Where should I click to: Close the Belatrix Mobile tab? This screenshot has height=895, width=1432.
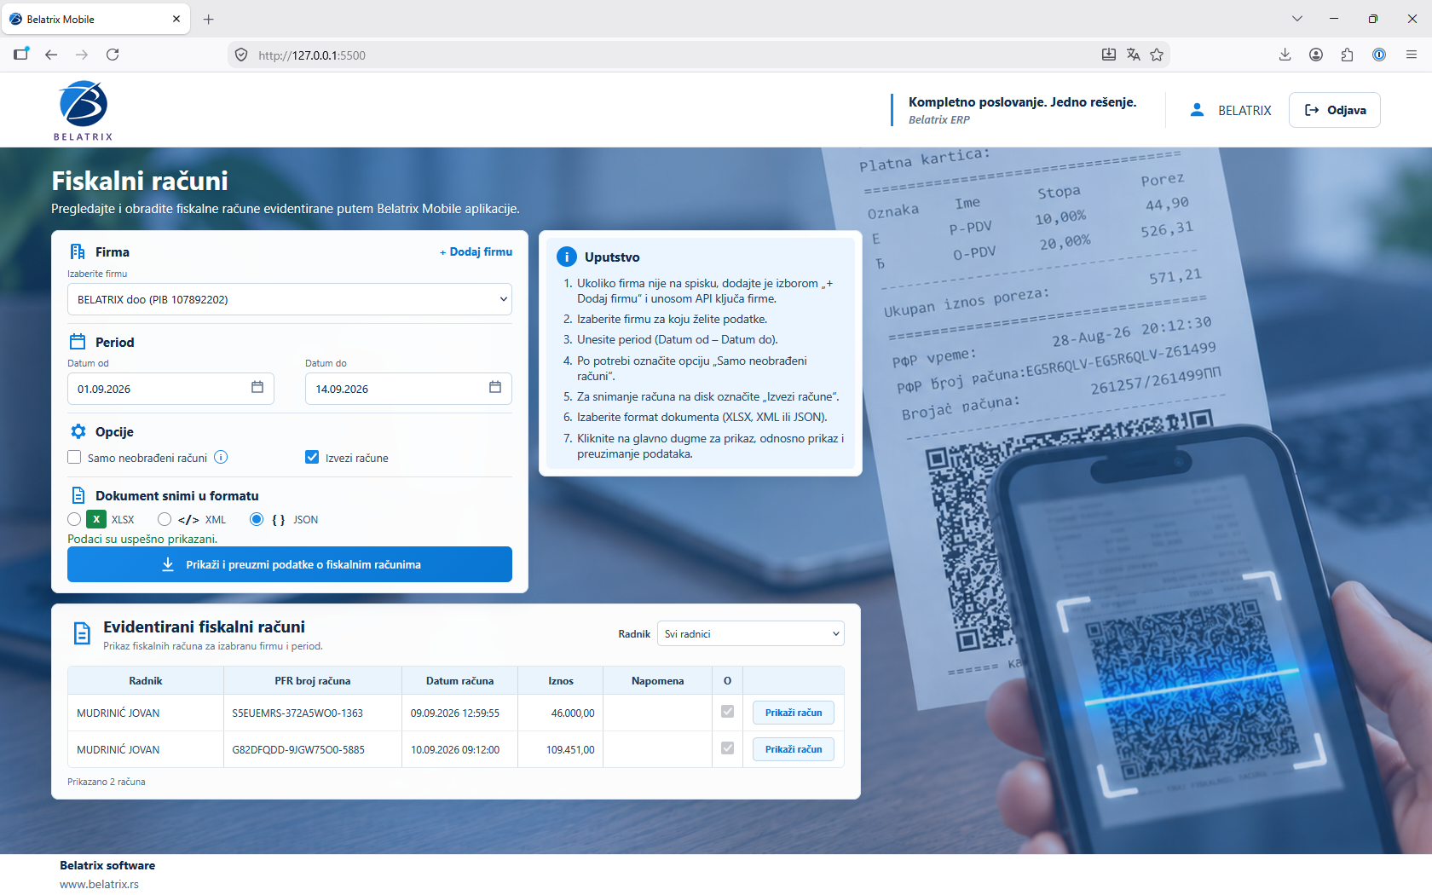coord(176,19)
